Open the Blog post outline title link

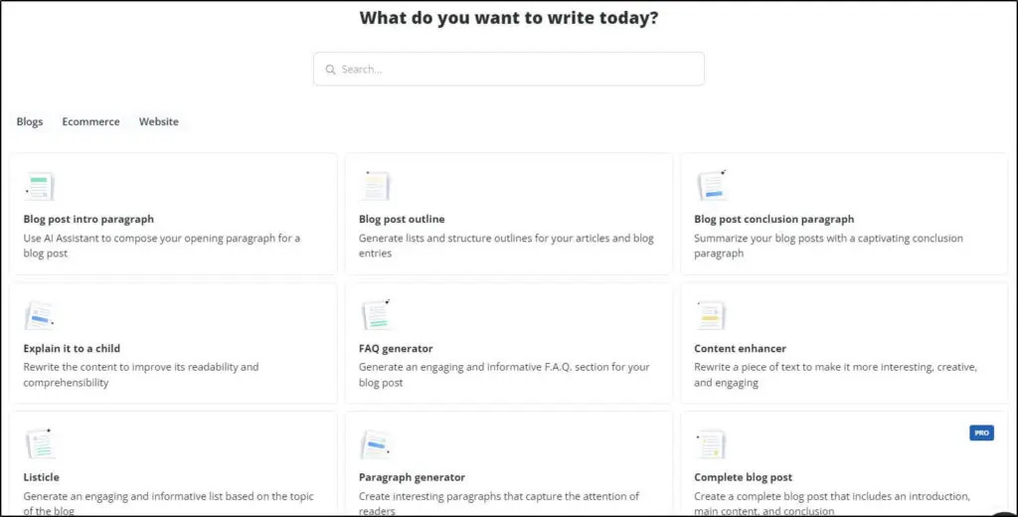coord(402,220)
